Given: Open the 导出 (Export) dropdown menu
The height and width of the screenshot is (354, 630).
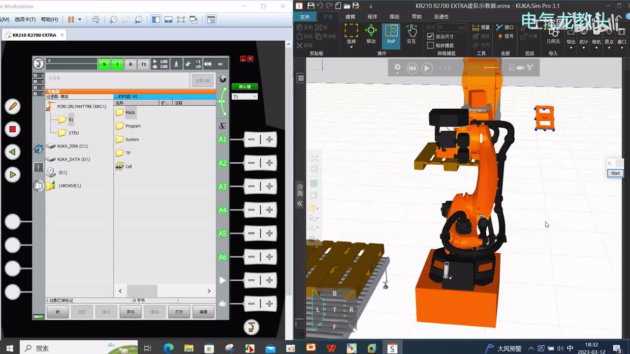Looking at the screenshot, I should [570, 42].
